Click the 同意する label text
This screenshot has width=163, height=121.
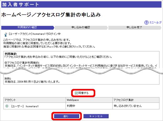pyautogui.click(x=83, y=93)
